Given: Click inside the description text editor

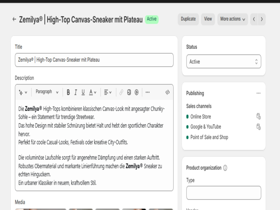Looking at the screenshot, I should click(x=94, y=145).
